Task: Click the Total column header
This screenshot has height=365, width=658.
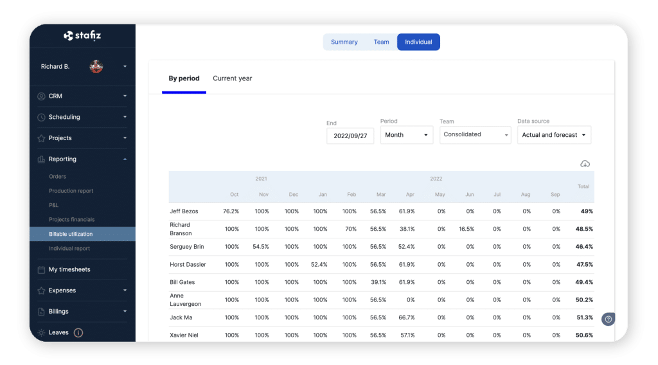Action: 583,187
